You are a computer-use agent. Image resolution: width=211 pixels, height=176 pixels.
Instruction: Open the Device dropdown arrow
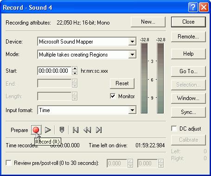point(132,42)
